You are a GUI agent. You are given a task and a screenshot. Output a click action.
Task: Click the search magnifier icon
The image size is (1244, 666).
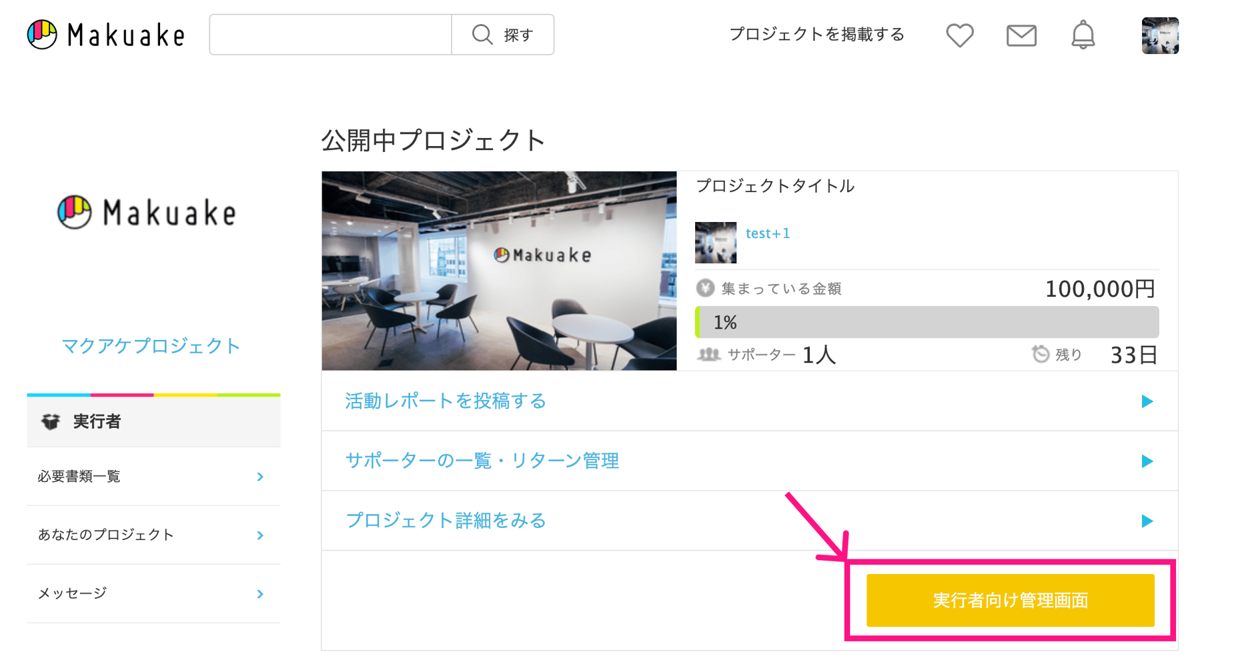pos(482,34)
